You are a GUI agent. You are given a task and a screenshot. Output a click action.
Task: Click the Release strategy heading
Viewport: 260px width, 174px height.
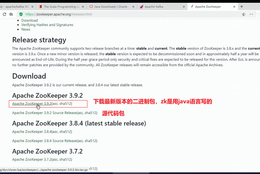point(39,40)
